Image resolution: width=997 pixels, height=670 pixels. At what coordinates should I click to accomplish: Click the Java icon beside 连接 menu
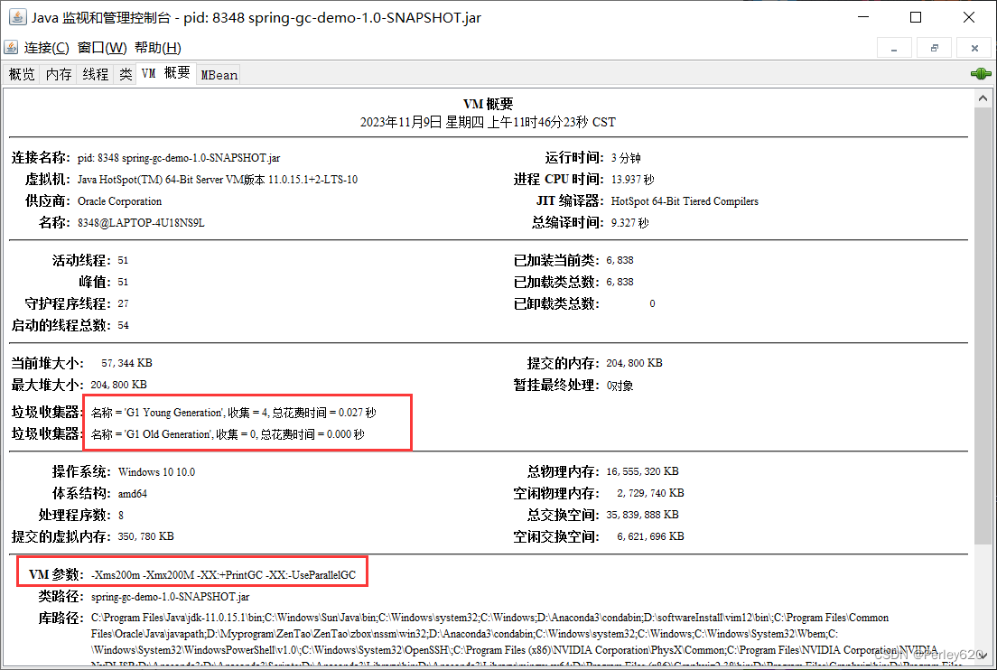point(11,48)
